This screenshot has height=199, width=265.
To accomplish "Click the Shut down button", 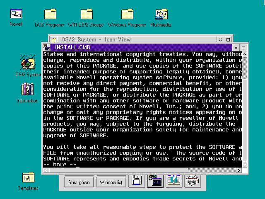I will (79, 182).
